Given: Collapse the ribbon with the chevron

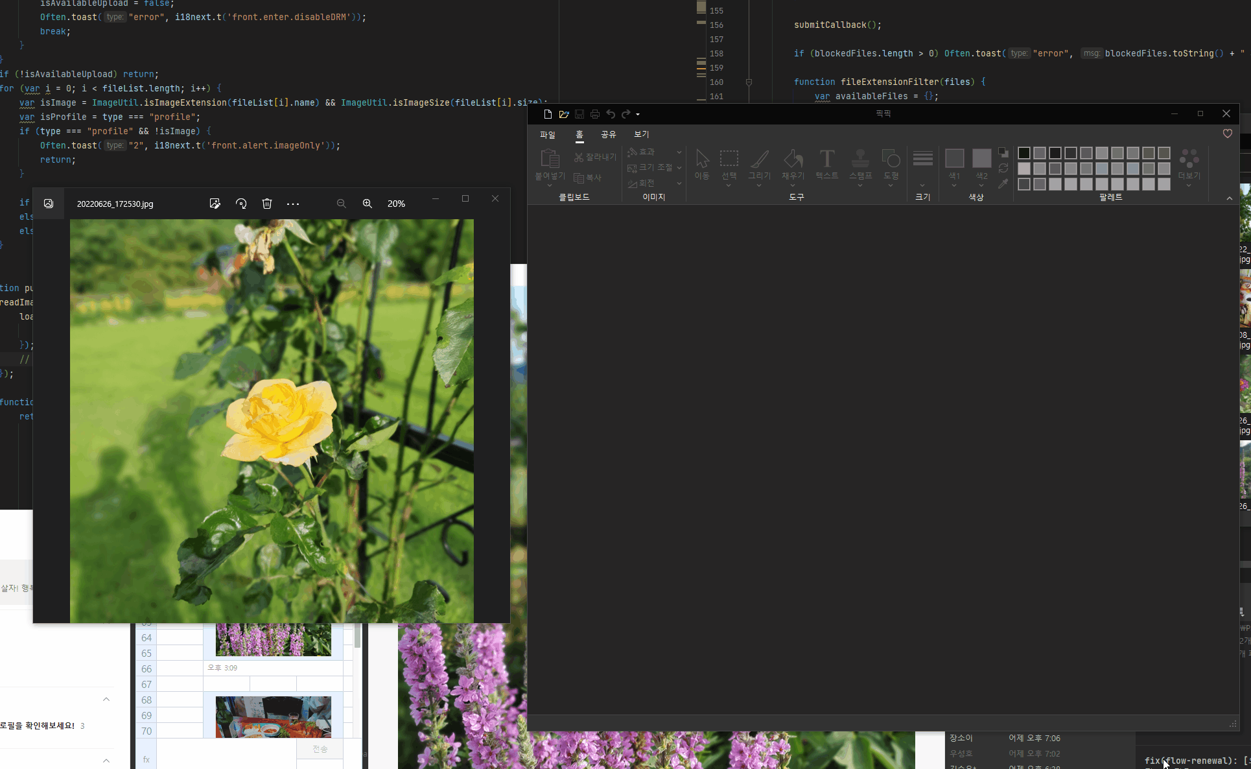Looking at the screenshot, I should pos(1229,198).
